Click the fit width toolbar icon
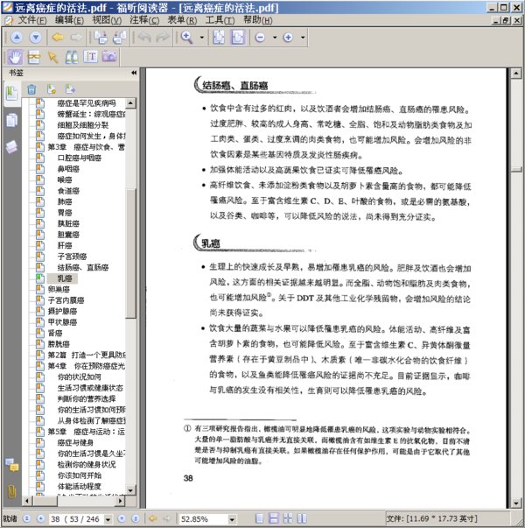 (238, 37)
